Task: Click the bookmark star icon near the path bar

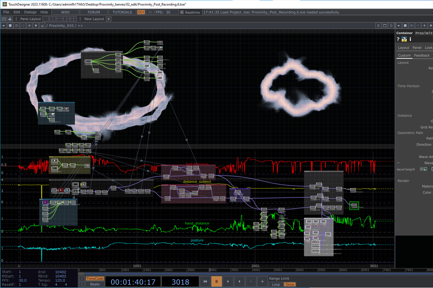Action: 36,25
